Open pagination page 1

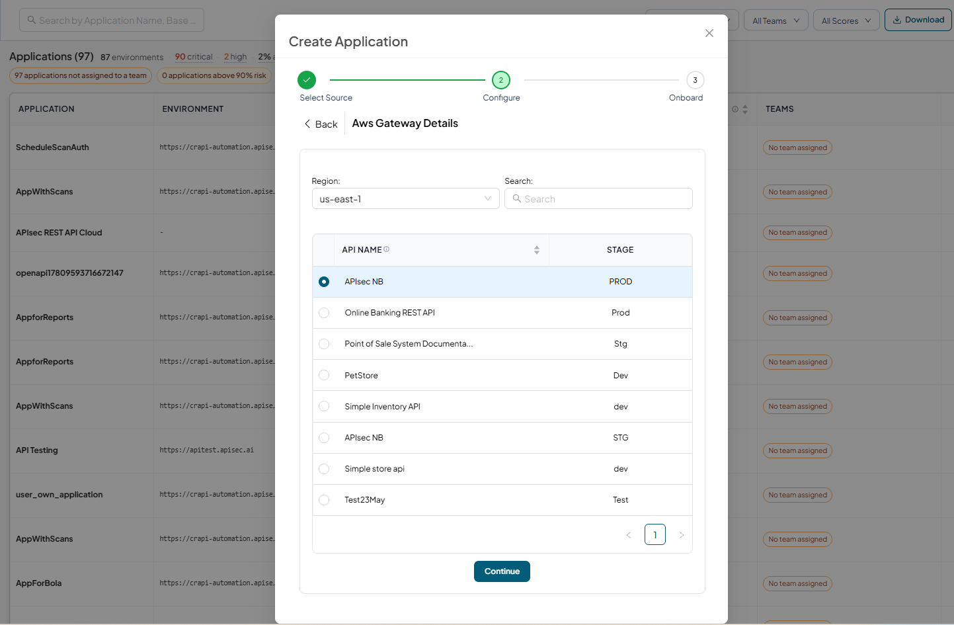655,534
